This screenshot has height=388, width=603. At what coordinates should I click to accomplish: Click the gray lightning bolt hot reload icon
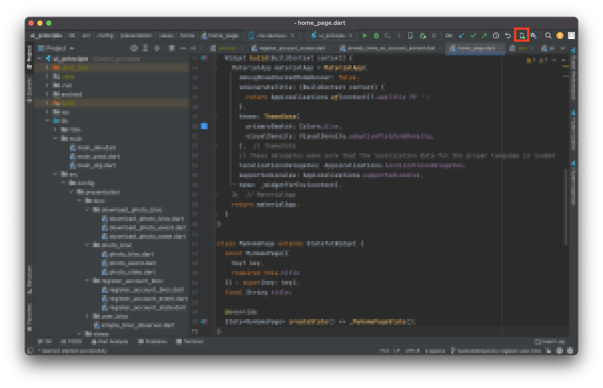399,36
